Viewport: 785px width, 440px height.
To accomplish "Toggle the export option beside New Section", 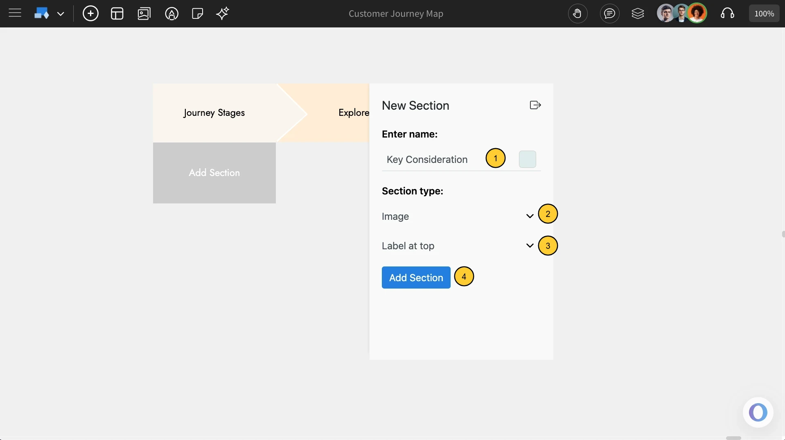I will pos(535,105).
